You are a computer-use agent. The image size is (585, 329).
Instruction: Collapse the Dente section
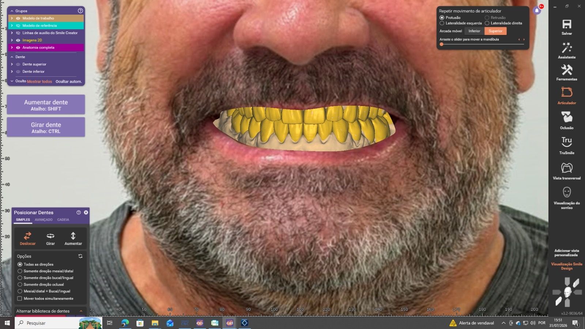pos(12,57)
